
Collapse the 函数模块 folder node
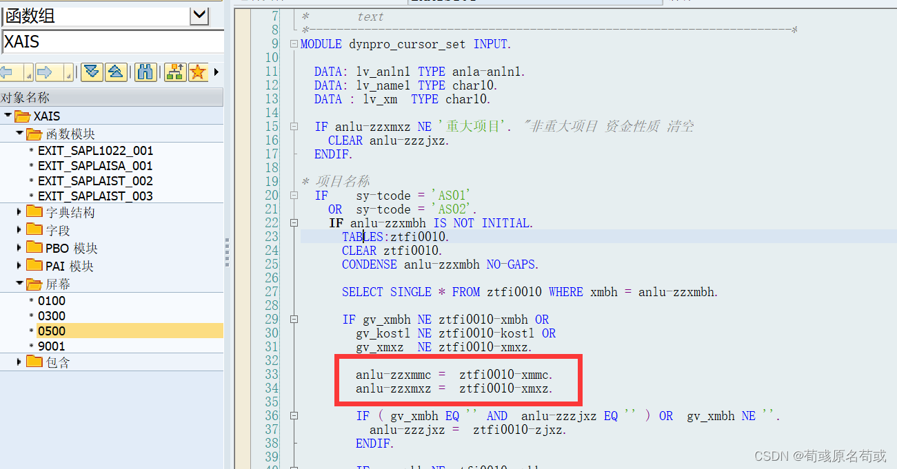pos(20,134)
